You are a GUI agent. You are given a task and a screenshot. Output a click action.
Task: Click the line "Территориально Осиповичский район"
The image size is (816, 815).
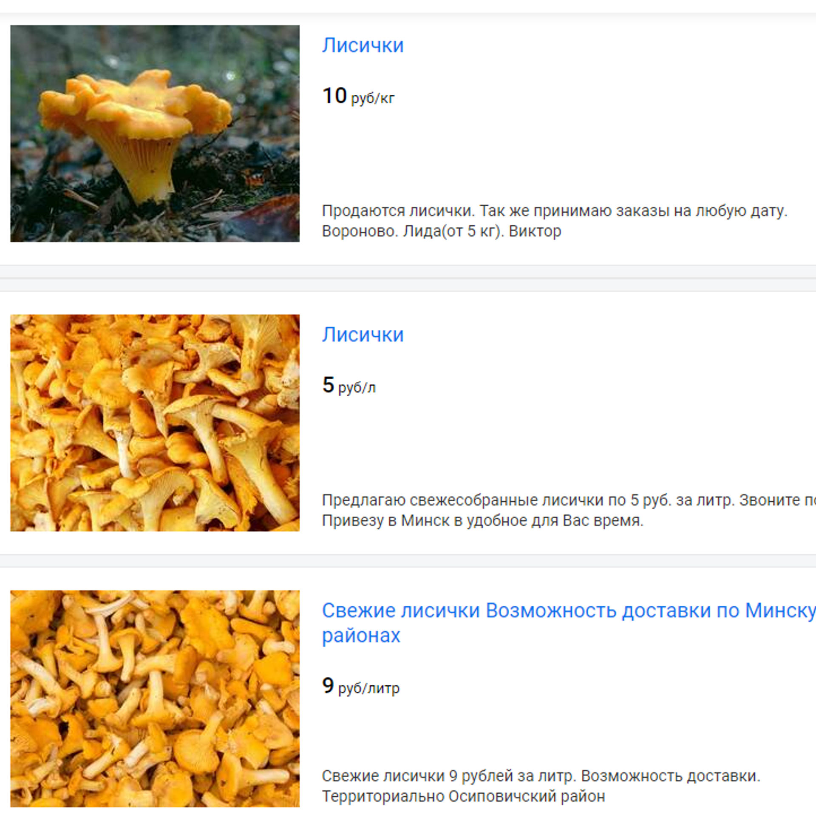463,796
